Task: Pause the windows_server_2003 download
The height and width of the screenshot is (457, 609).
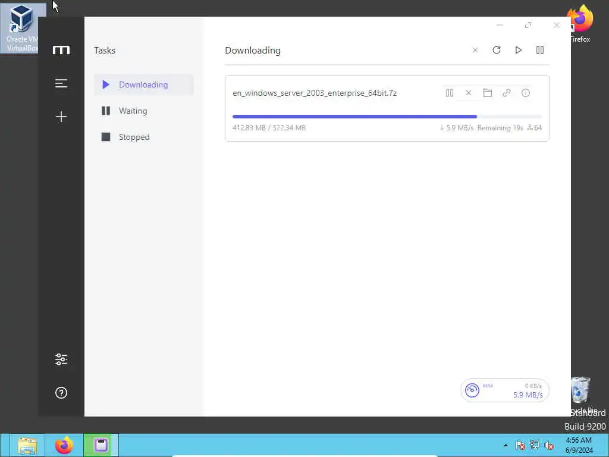Action: click(x=450, y=93)
